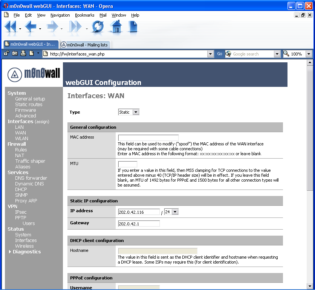Click the Back arrow icon
The width and height of the screenshot is (315, 290).
(x=31, y=27)
